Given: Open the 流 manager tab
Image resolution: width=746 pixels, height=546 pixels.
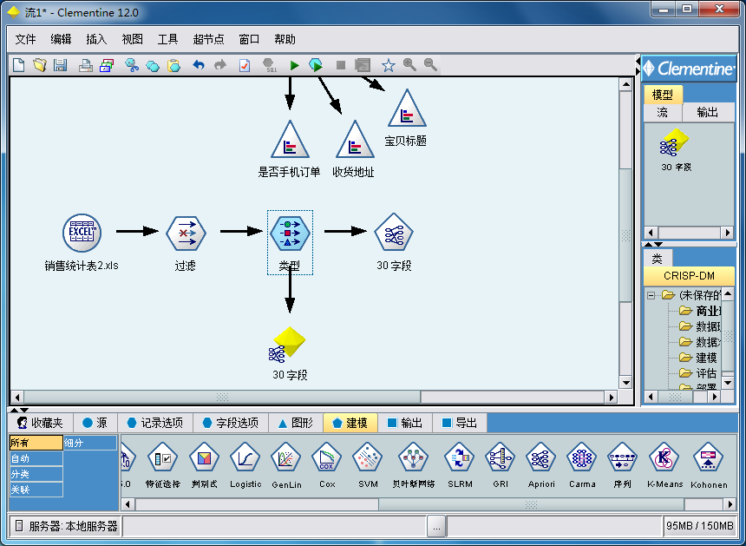Looking at the screenshot, I should click(x=662, y=112).
